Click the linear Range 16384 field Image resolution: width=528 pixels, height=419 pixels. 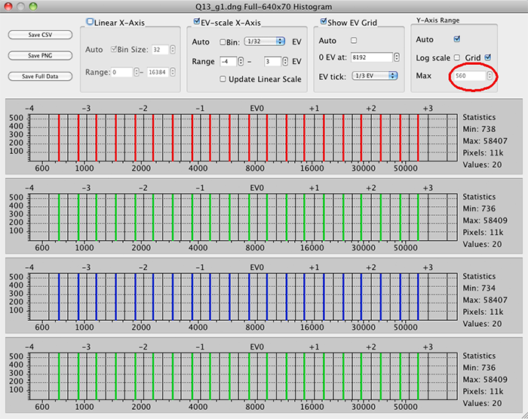[x=158, y=72]
